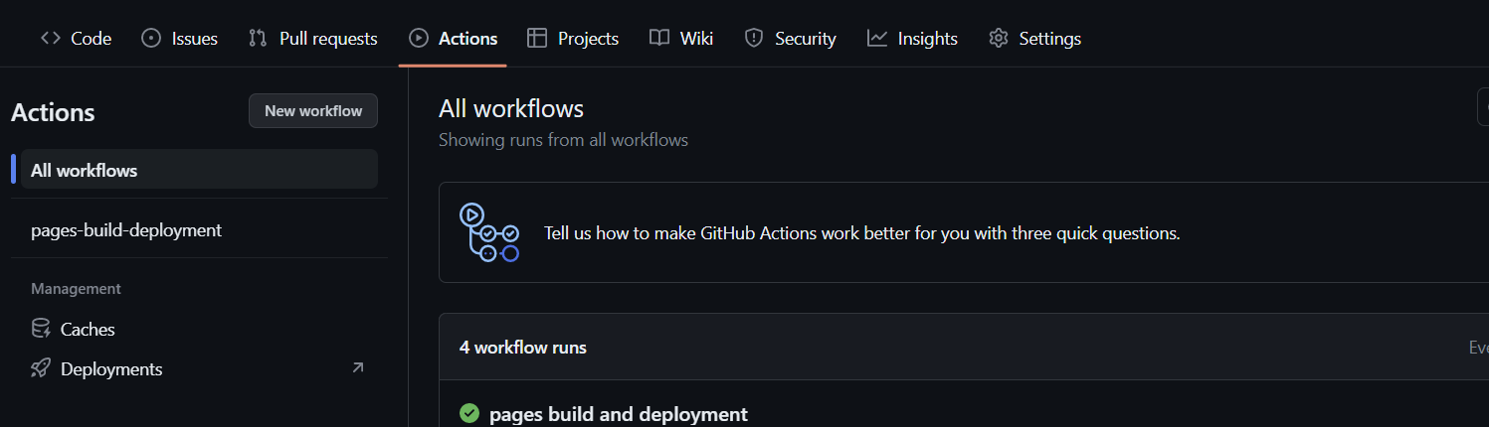
Task: Click the Caches database icon
Action: point(41,329)
